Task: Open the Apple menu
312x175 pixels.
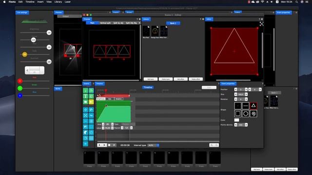Action: [x=4, y=2]
